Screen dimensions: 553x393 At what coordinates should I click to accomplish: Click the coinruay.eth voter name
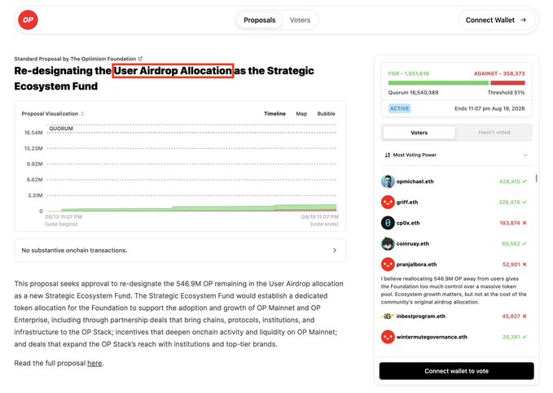pyautogui.click(x=413, y=243)
